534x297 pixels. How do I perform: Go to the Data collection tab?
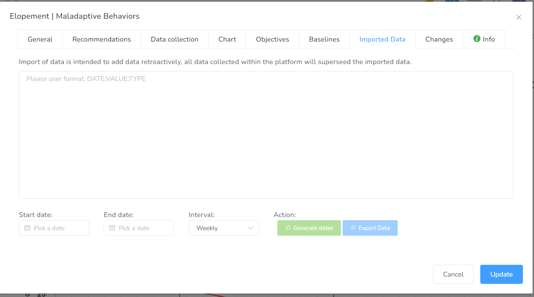click(174, 39)
